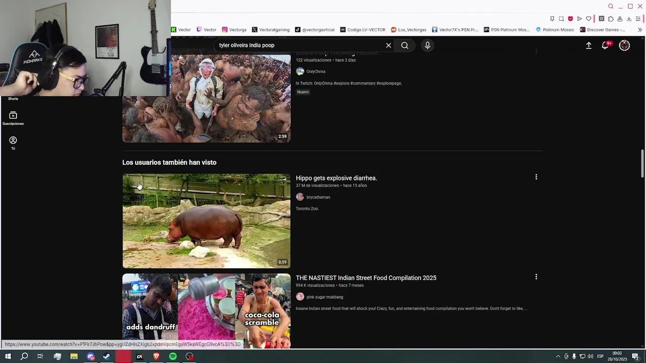646x363 pixels.
Task: Open Shorts in the YouTube sidebar
Action: (x=13, y=98)
